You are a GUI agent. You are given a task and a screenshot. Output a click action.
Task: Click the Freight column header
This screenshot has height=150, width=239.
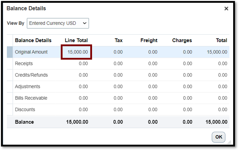149,40
